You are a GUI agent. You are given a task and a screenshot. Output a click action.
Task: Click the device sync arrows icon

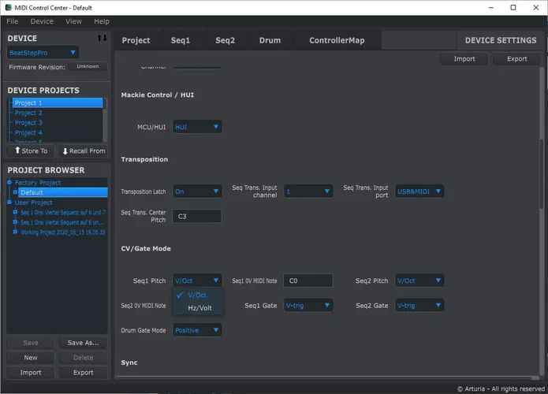pos(102,38)
